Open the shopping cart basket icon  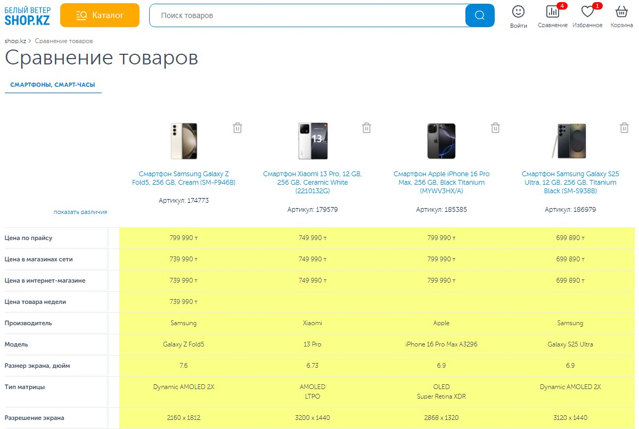[621, 12]
